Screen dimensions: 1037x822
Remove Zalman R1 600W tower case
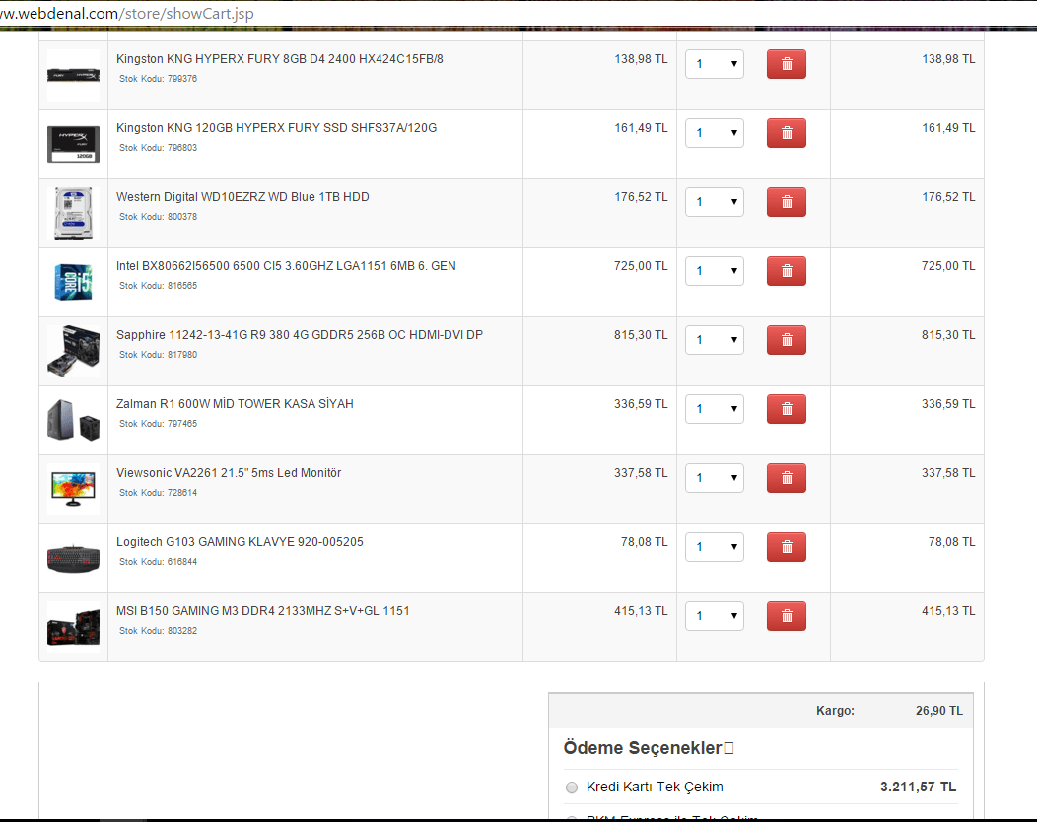tap(787, 409)
